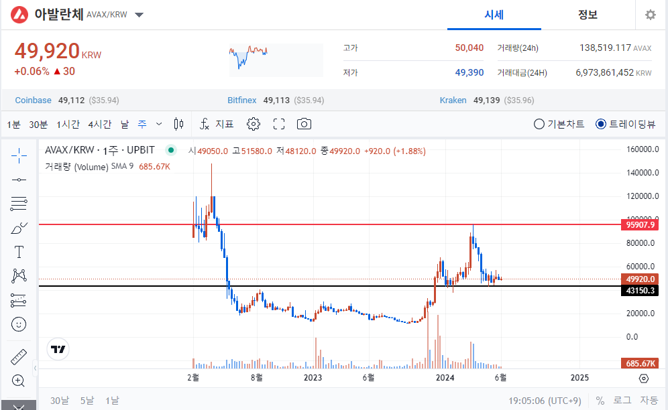Switch to the 정보 tab

pos(588,15)
